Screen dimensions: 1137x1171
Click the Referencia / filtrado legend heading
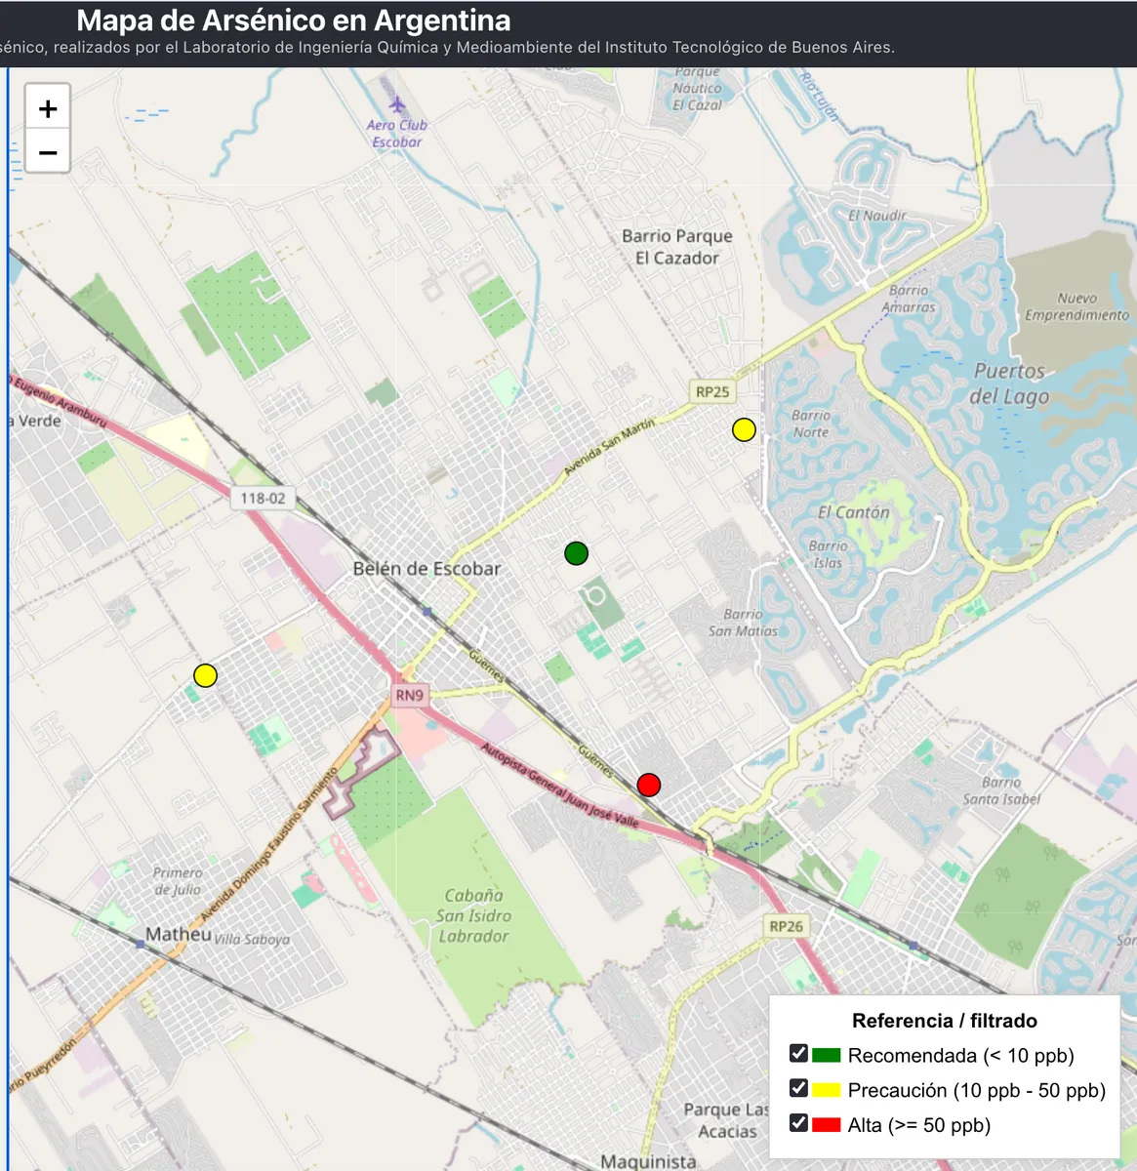pyautogui.click(x=944, y=1021)
